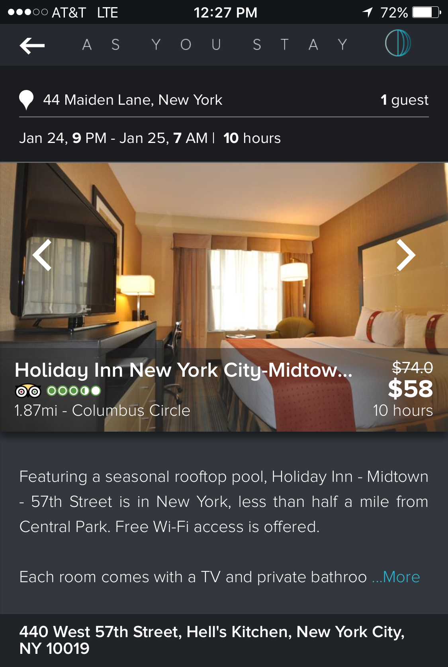Adjust the 10 hours stay duration
448x667 pixels.
(x=252, y=138)
